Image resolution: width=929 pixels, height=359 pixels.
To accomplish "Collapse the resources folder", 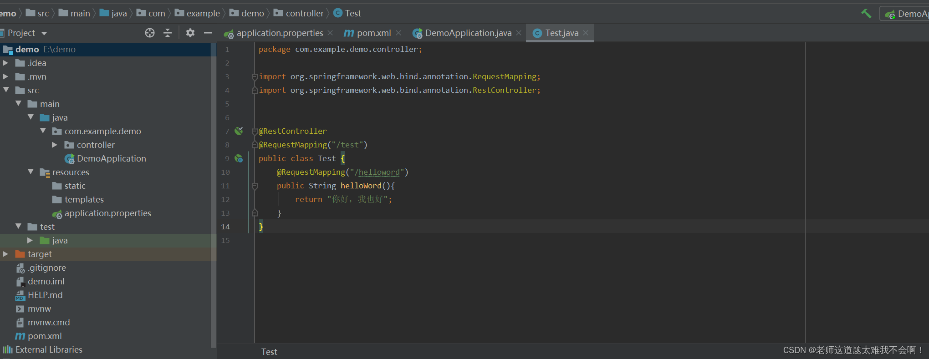I will click(x=31, y=172).
